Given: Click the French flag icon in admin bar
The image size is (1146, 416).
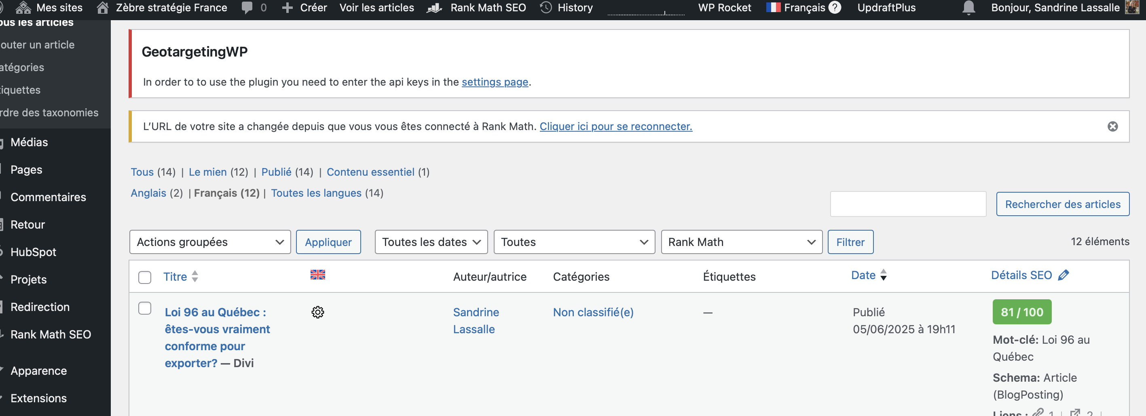Looking at the screenshot, I should [773, 8].
